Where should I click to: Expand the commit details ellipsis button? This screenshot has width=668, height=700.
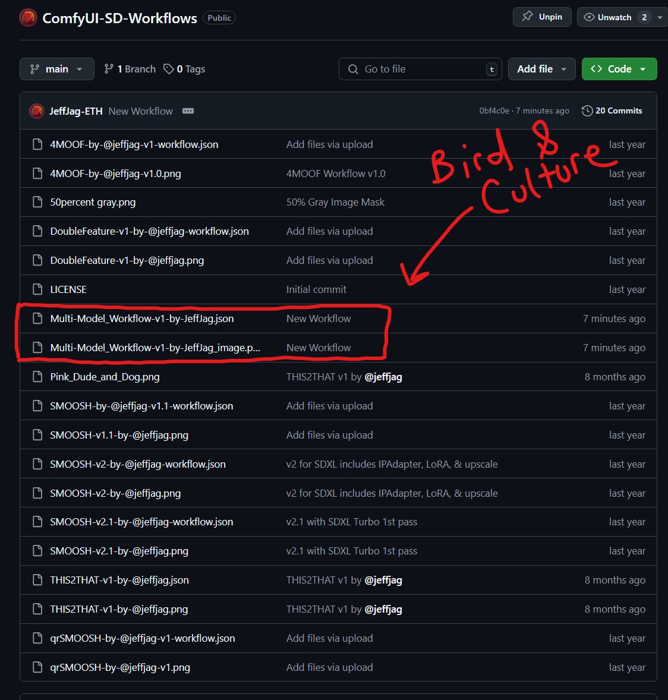[x=188, y=111]
